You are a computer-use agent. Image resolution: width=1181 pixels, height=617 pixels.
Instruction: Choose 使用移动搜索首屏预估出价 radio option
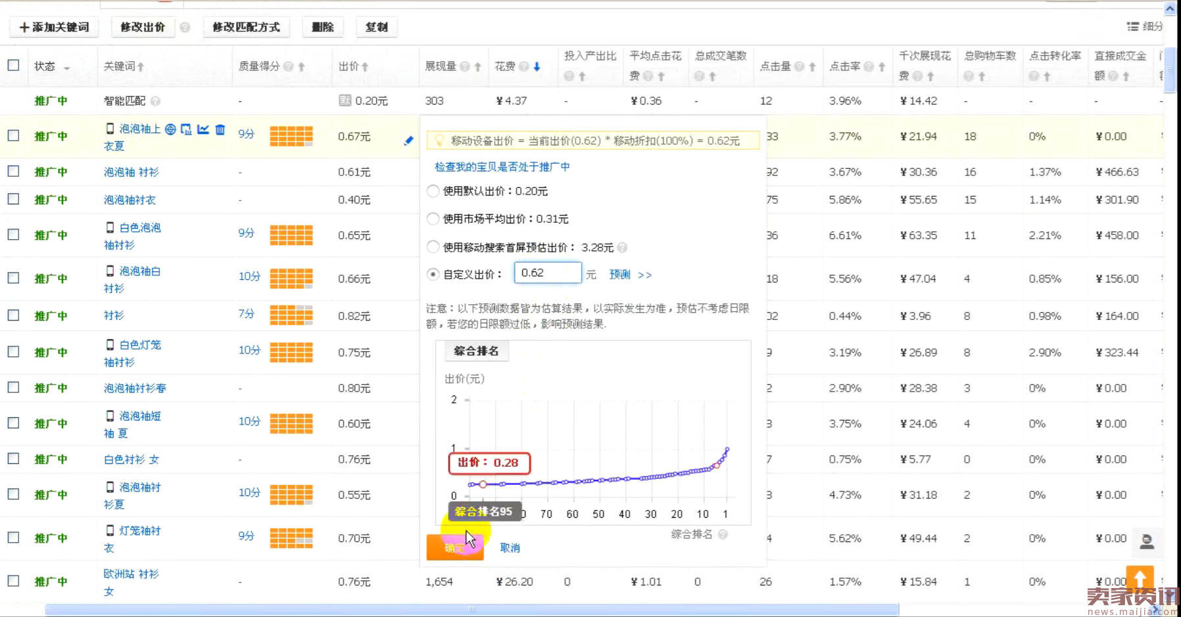pos(433,247)
